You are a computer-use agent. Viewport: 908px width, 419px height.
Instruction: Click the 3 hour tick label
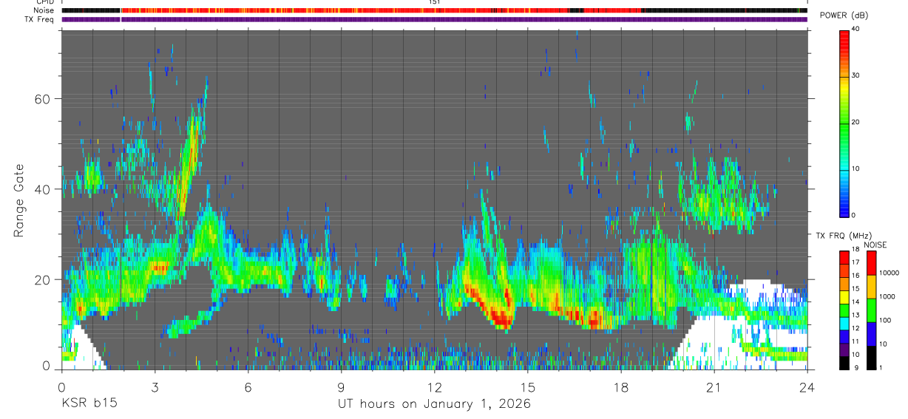[x=155, y=386]
